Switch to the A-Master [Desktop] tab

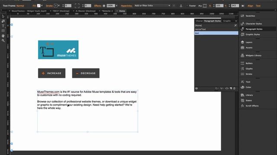[86, 11]
